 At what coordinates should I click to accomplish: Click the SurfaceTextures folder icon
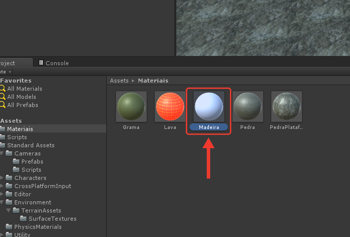[x=23, y=219]
